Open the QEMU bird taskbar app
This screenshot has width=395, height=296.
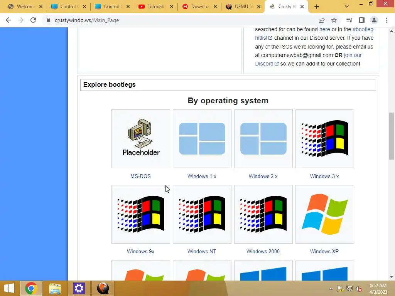point(103,288)
